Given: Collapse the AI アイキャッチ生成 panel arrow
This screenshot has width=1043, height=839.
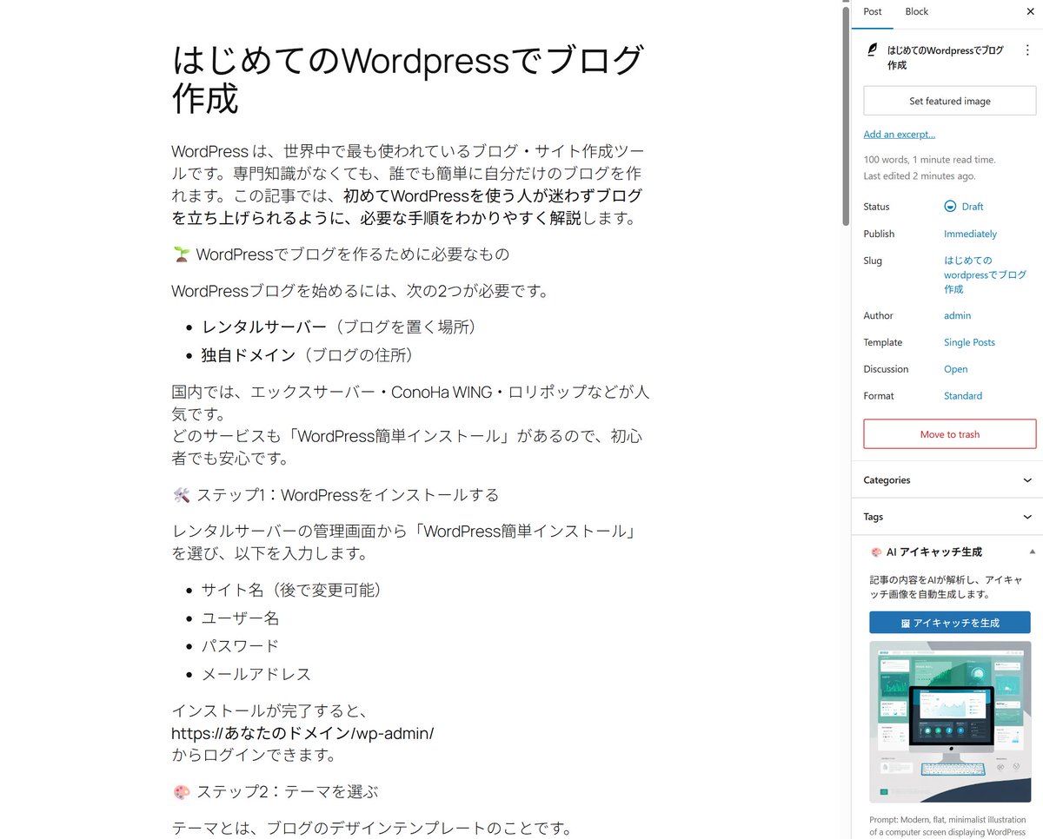Looking at the screenshot, I should 1032,552.
